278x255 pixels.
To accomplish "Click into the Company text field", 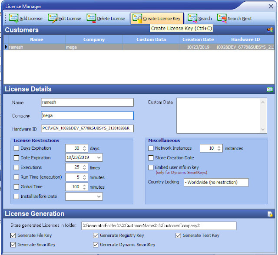I will [x=87, y=116].
